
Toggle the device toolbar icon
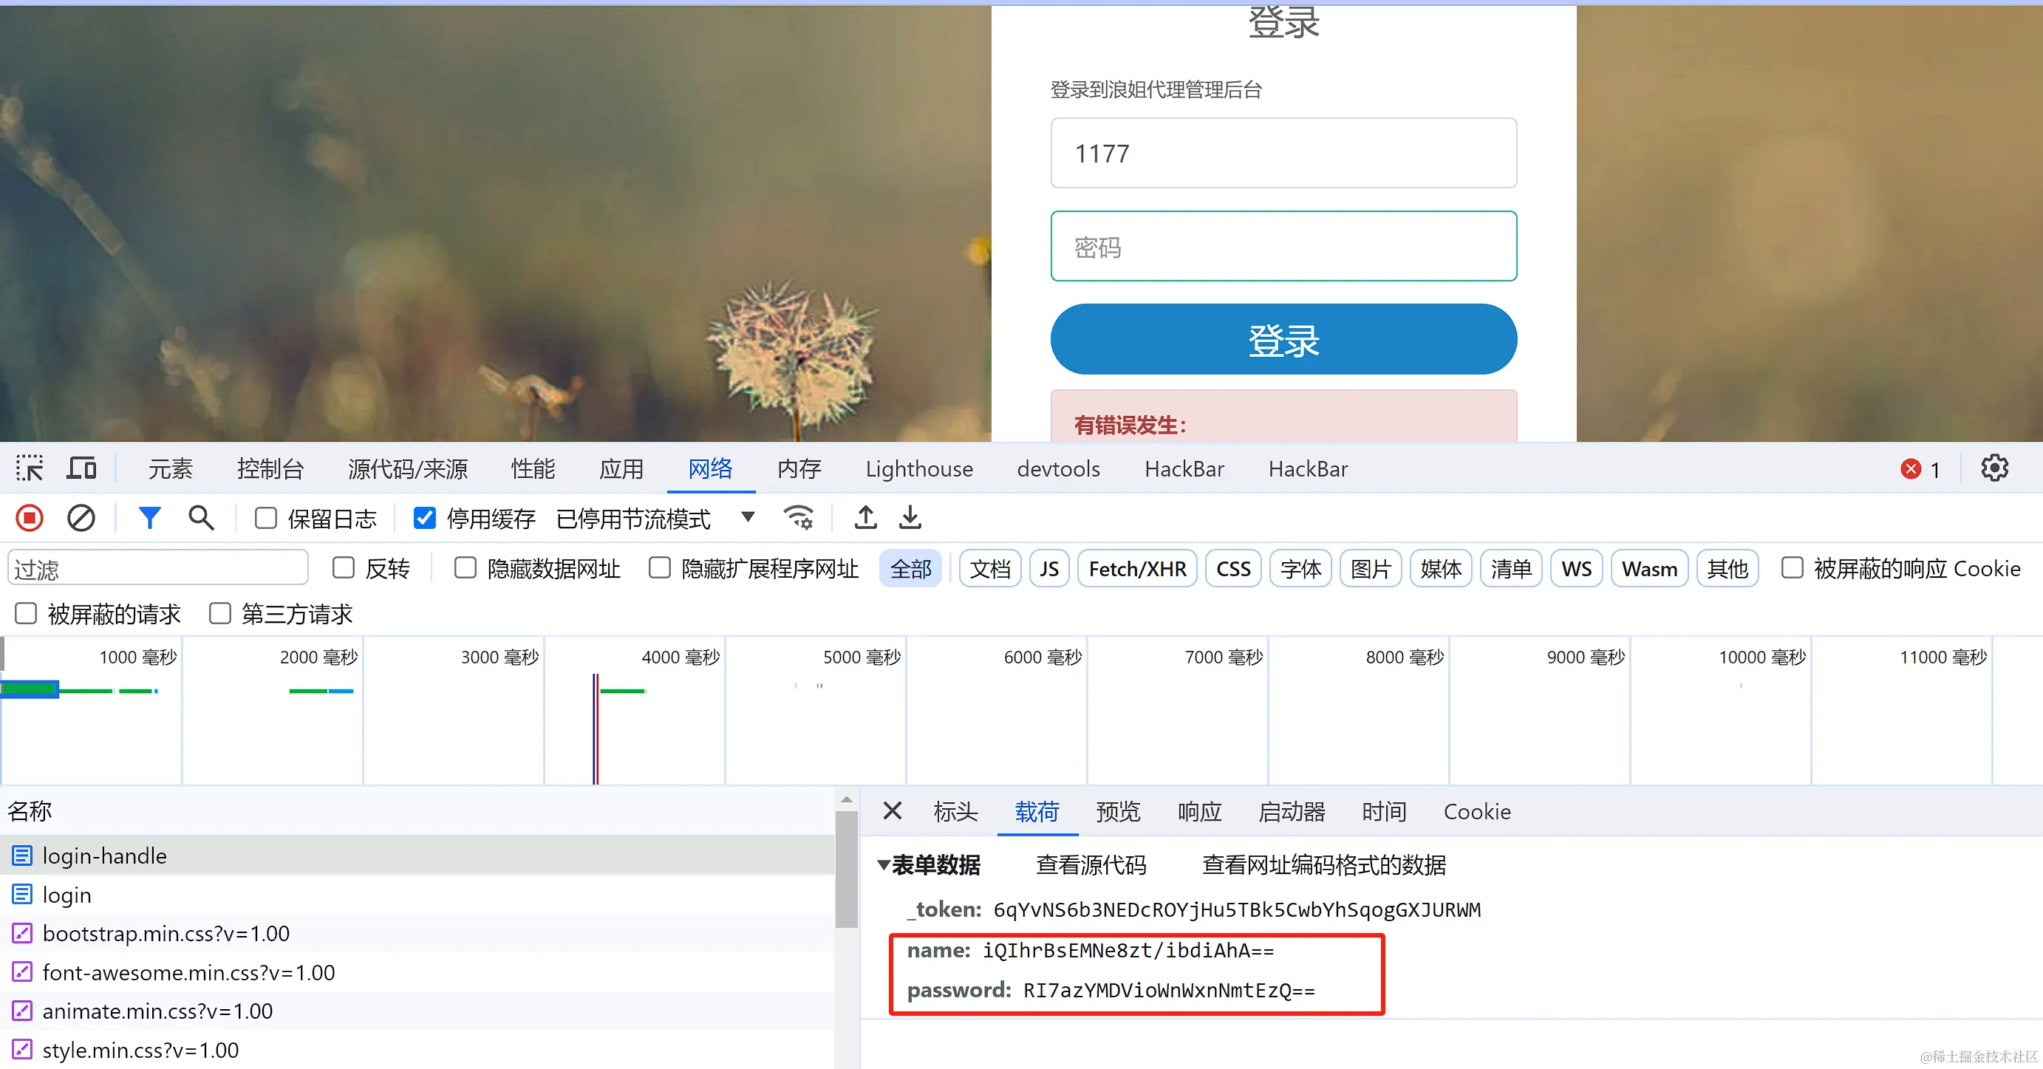(x=82, y=468)
